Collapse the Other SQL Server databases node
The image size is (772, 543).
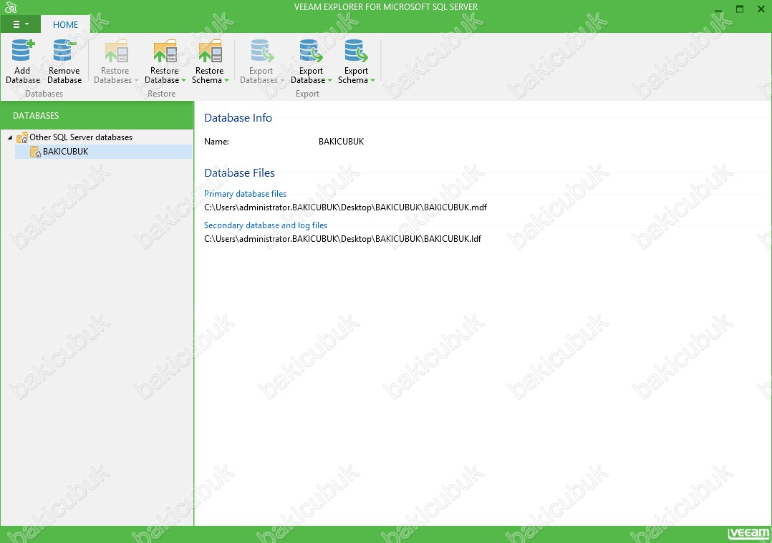(x=10, y=137)
